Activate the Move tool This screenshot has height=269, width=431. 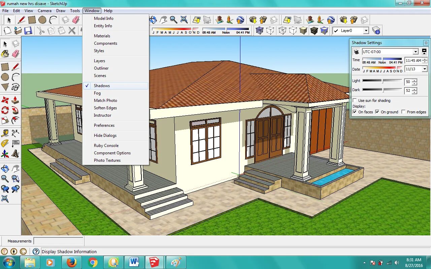pyautogui.click(x=5, y=100)
